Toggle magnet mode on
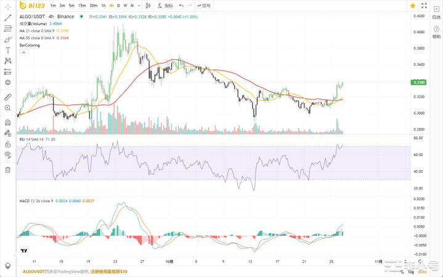The image size is (443, 277). click(7, 122)
